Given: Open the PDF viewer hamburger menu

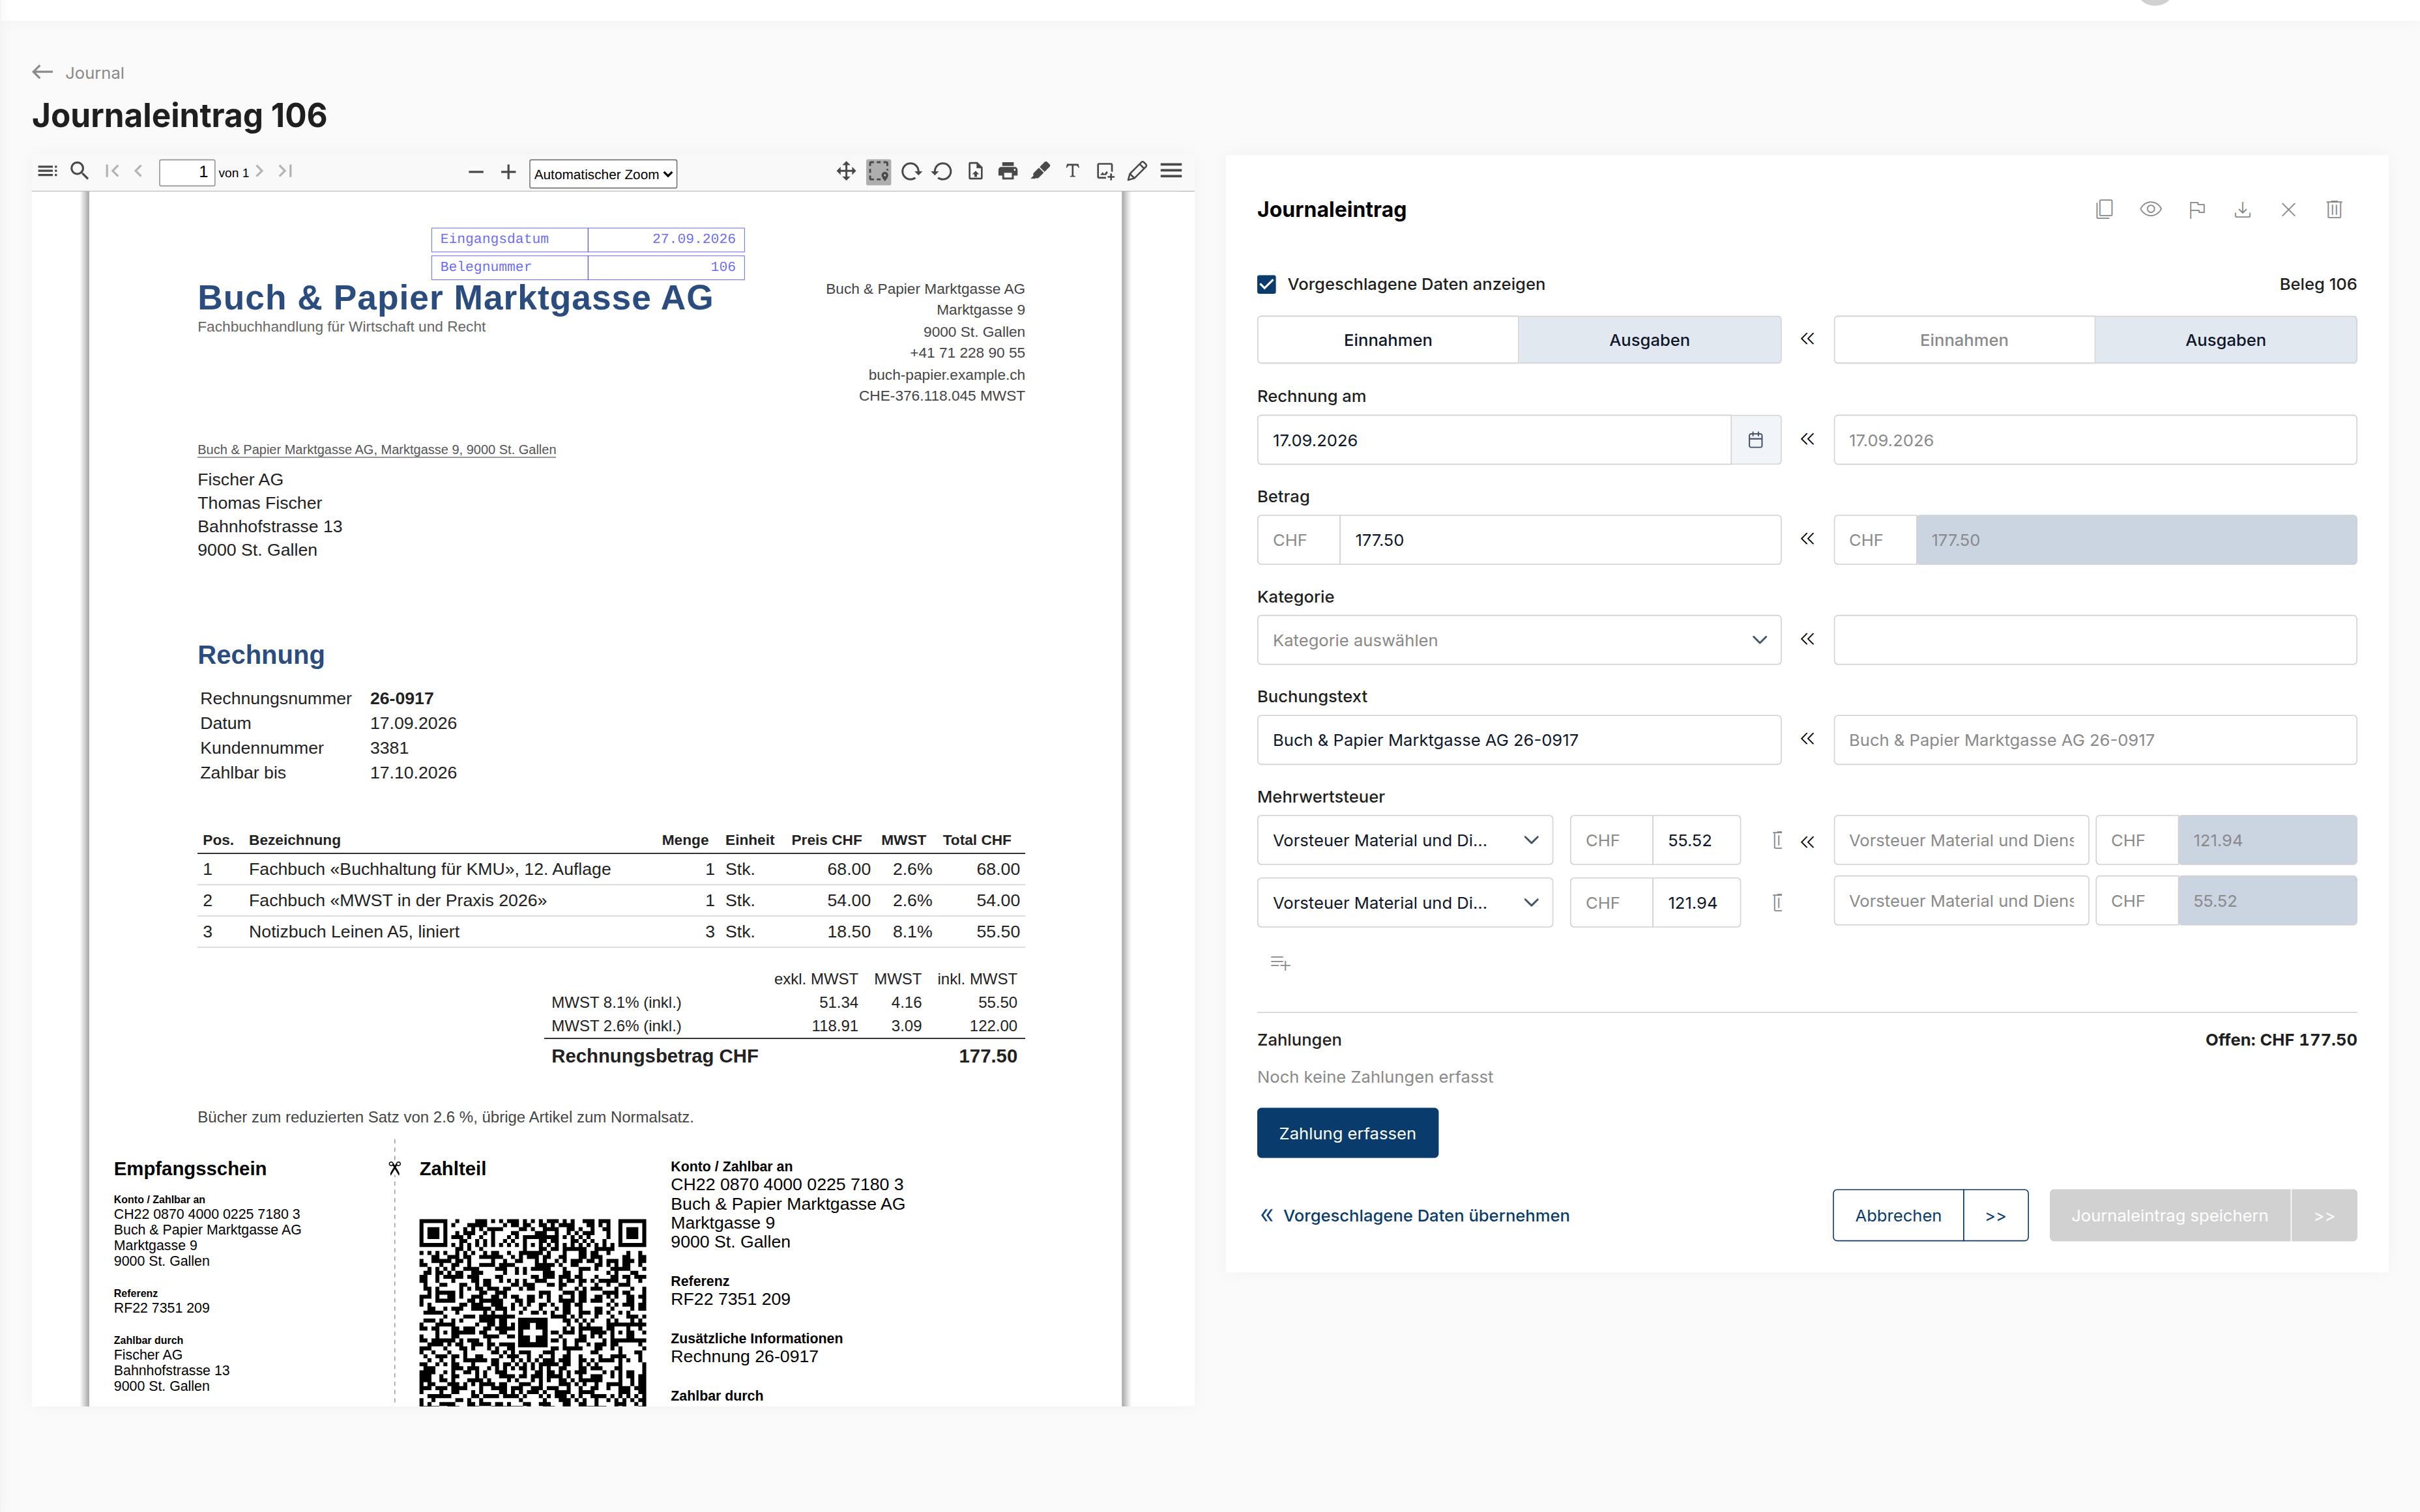Looking at the screenshot, I should 1171,171.
